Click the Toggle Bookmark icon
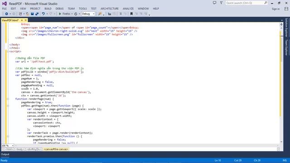 (x=131, y=14)
